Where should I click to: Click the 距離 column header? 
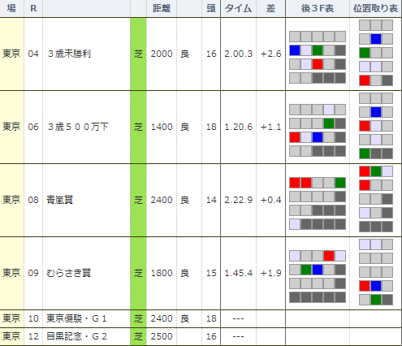(162, 8)
